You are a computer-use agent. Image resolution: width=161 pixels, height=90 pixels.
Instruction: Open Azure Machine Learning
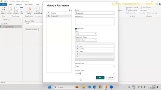pyautogui.click(x=149, y=13)
